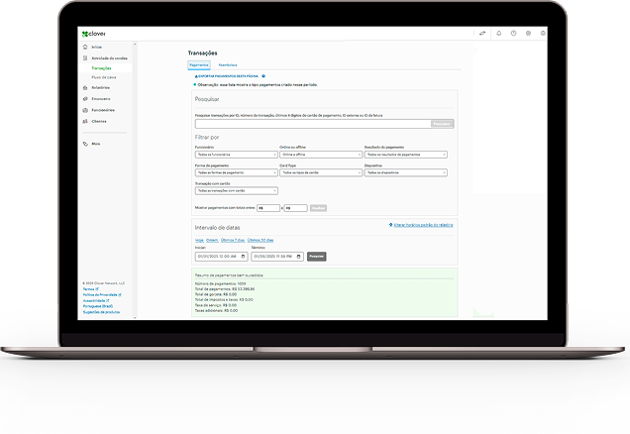Click the Número de pagamentos: 1009 line
630x434 pixels.
[x=220, y=283]
